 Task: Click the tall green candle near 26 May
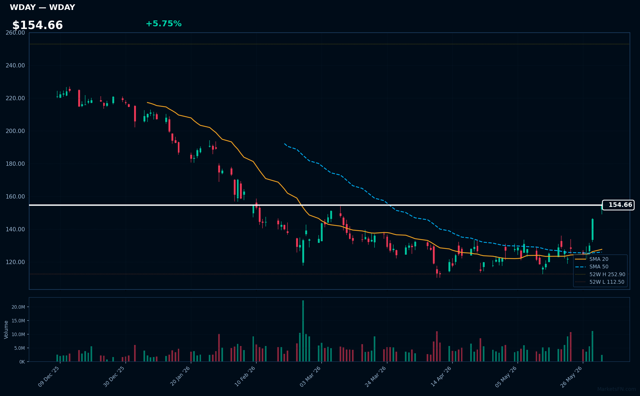(x=592, y=229)
